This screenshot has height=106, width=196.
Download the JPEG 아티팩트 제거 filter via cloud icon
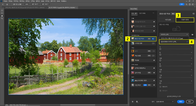point(154,80)
